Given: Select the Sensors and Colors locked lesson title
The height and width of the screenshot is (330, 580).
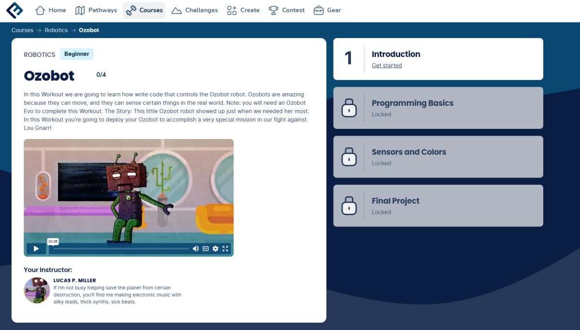Looking at the screenshot, I should pyautogui.click(x=409, y=152).
